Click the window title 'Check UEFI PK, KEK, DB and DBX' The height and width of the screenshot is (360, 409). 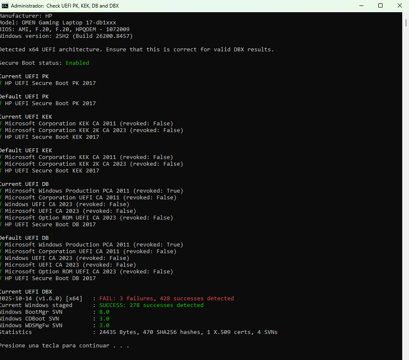[x=82, y=6]
